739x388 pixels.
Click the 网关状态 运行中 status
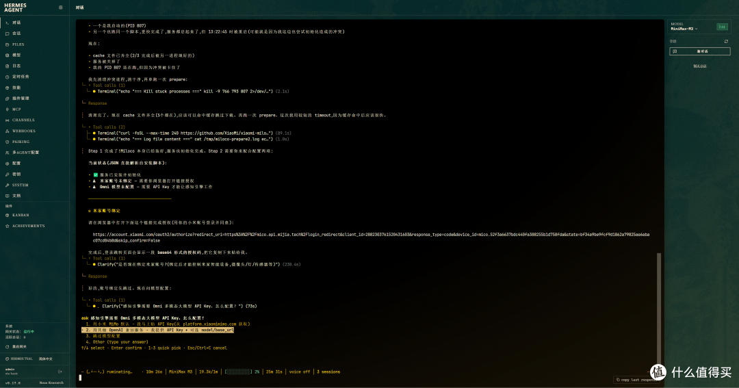tap(19, 331)
